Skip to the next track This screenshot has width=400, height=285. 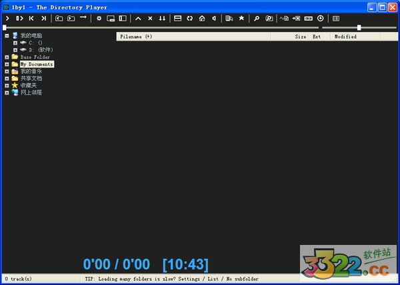pyautogui.click(x=43, y=19)
